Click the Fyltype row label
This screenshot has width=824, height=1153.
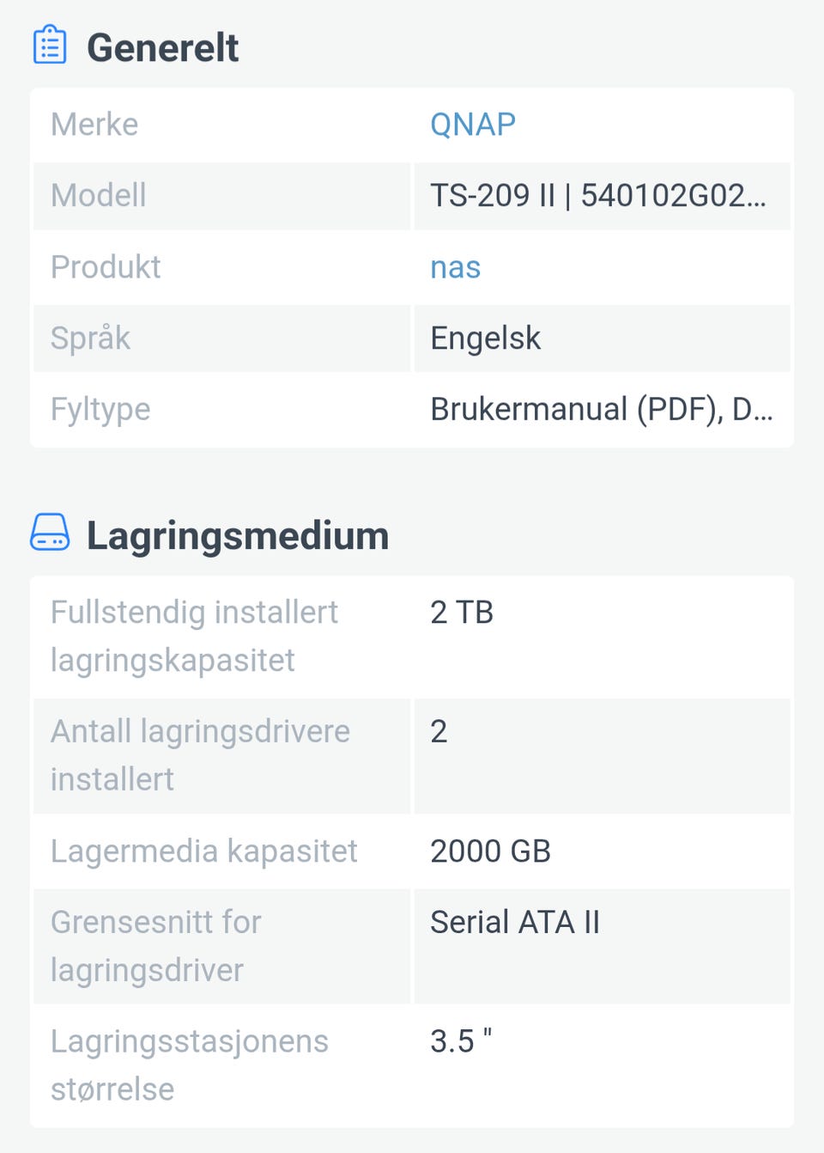coord(100,409)
